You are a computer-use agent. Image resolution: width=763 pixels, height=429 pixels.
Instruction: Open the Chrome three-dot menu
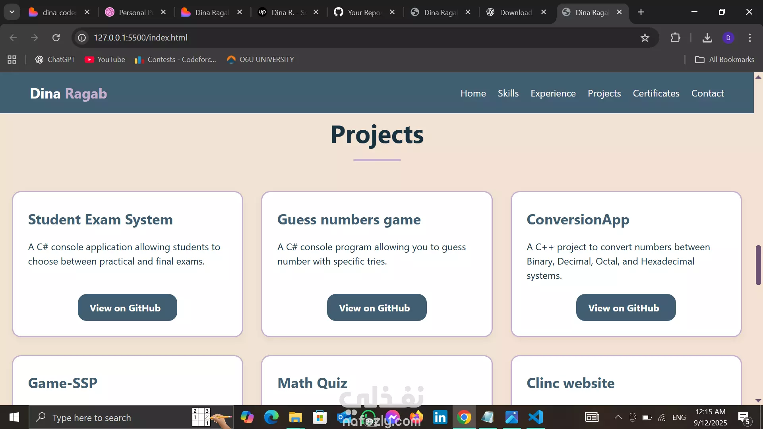tap(749, 38)
